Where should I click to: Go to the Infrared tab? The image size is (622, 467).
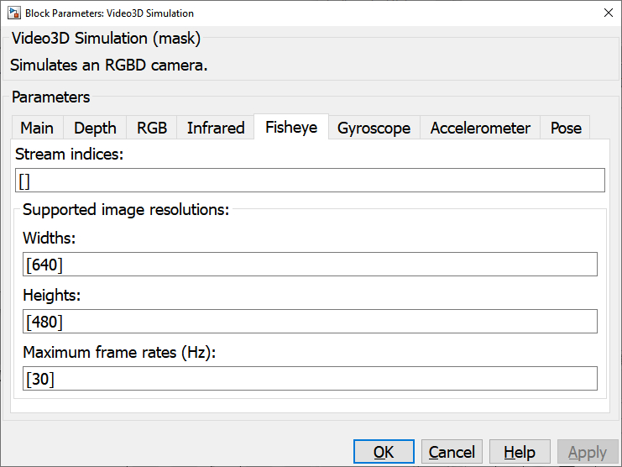[216, 128]
